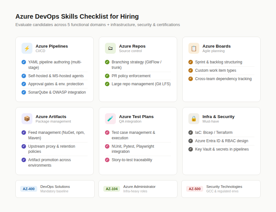Click the 'GCC & regulated envs' note
276x212 pixels.
click(222, 191)
